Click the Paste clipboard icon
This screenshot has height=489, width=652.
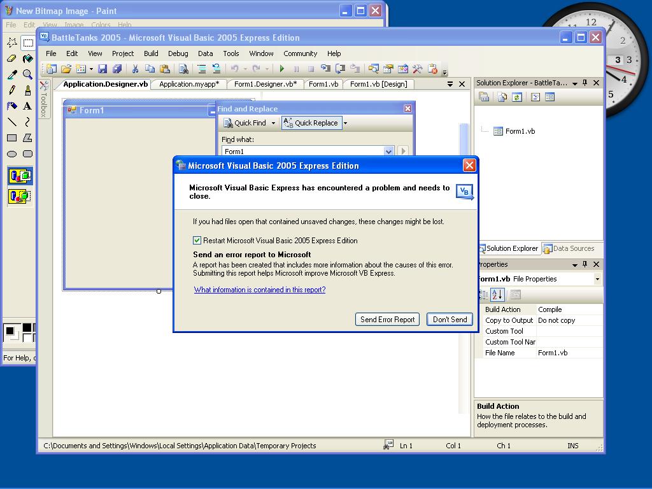tap(165, 69)
